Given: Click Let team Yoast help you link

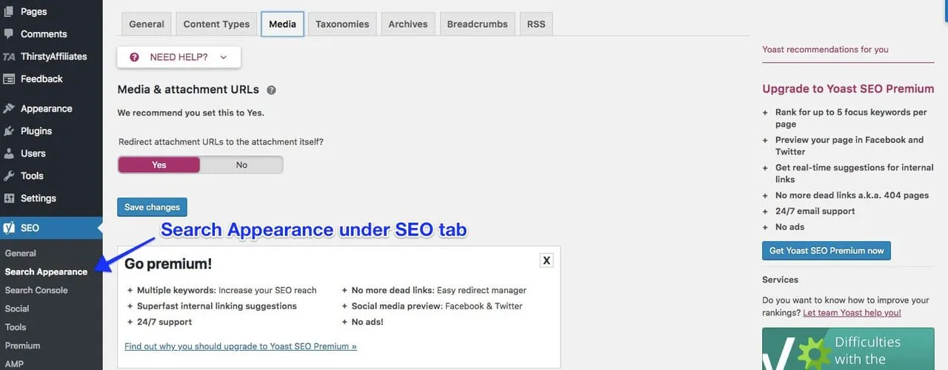Looking at the screenshot, I should pos(852,313).
